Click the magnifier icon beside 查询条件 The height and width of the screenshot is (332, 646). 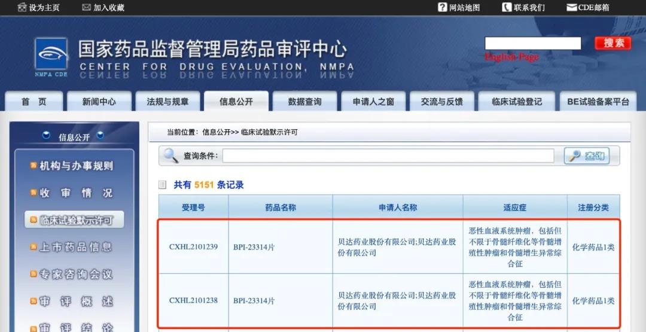coord(171,156)
